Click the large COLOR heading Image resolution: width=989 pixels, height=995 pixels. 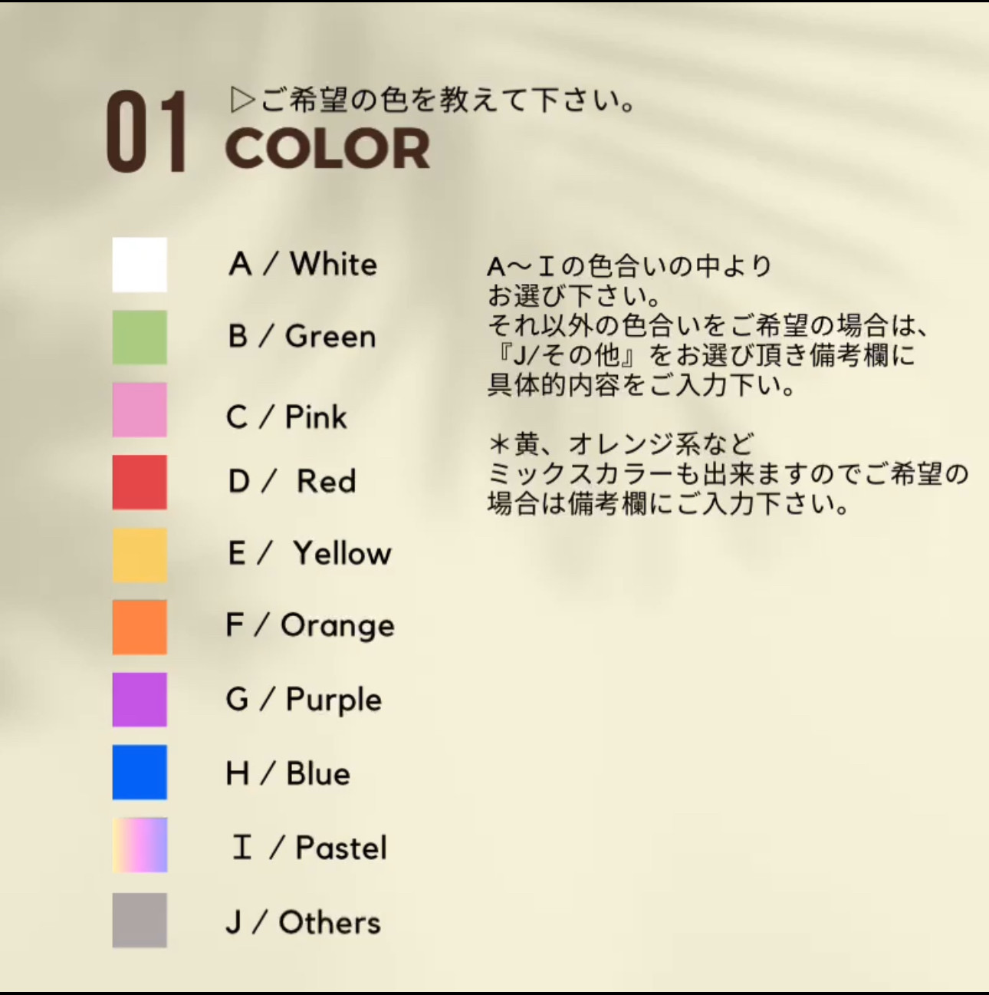click(327, 149)
